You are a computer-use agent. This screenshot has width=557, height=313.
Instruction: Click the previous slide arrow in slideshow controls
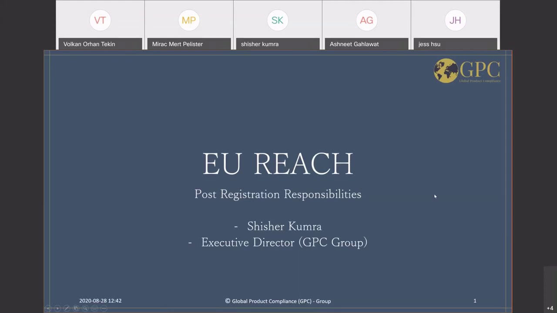tap(48, 308)
